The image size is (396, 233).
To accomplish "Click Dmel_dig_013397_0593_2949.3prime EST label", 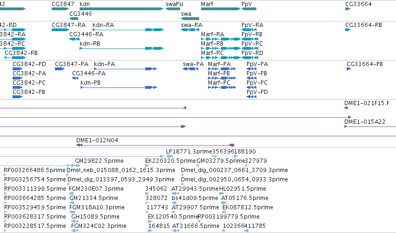I will 121,180.
